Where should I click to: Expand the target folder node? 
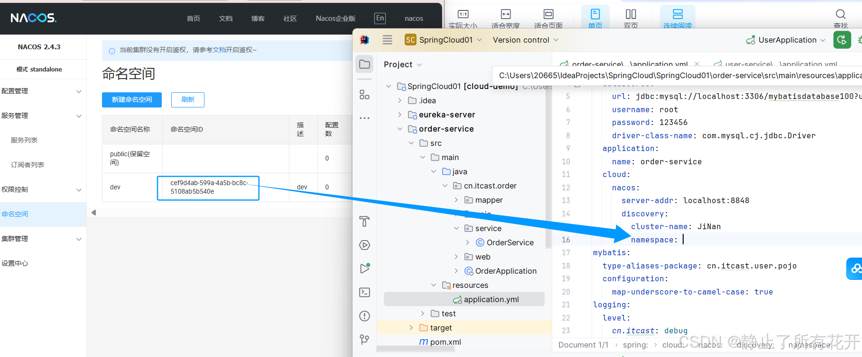pyautogui.click(x=411, y=328)
